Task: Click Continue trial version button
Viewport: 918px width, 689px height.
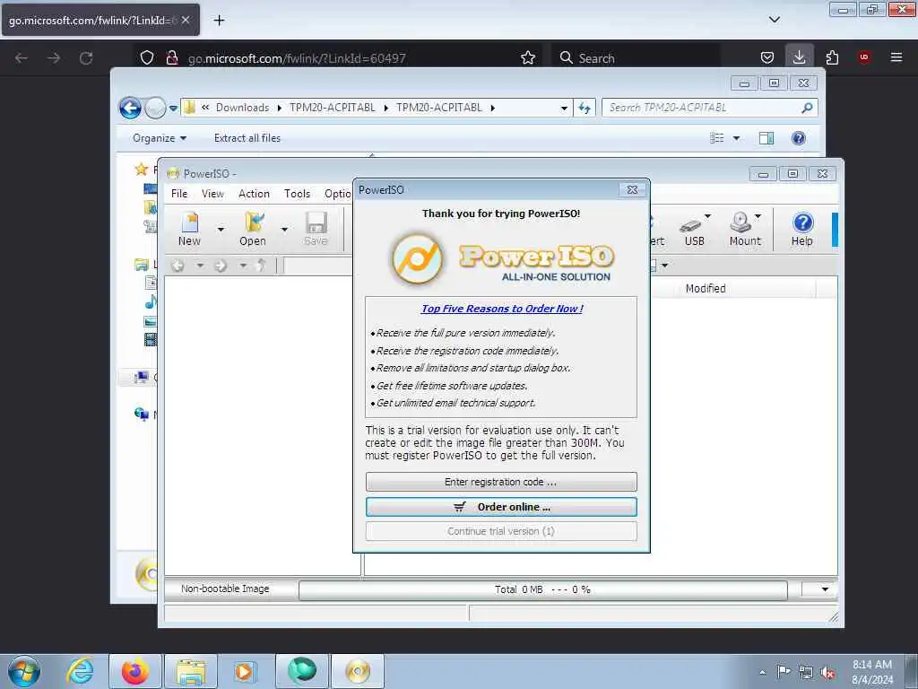Action: 501,531
